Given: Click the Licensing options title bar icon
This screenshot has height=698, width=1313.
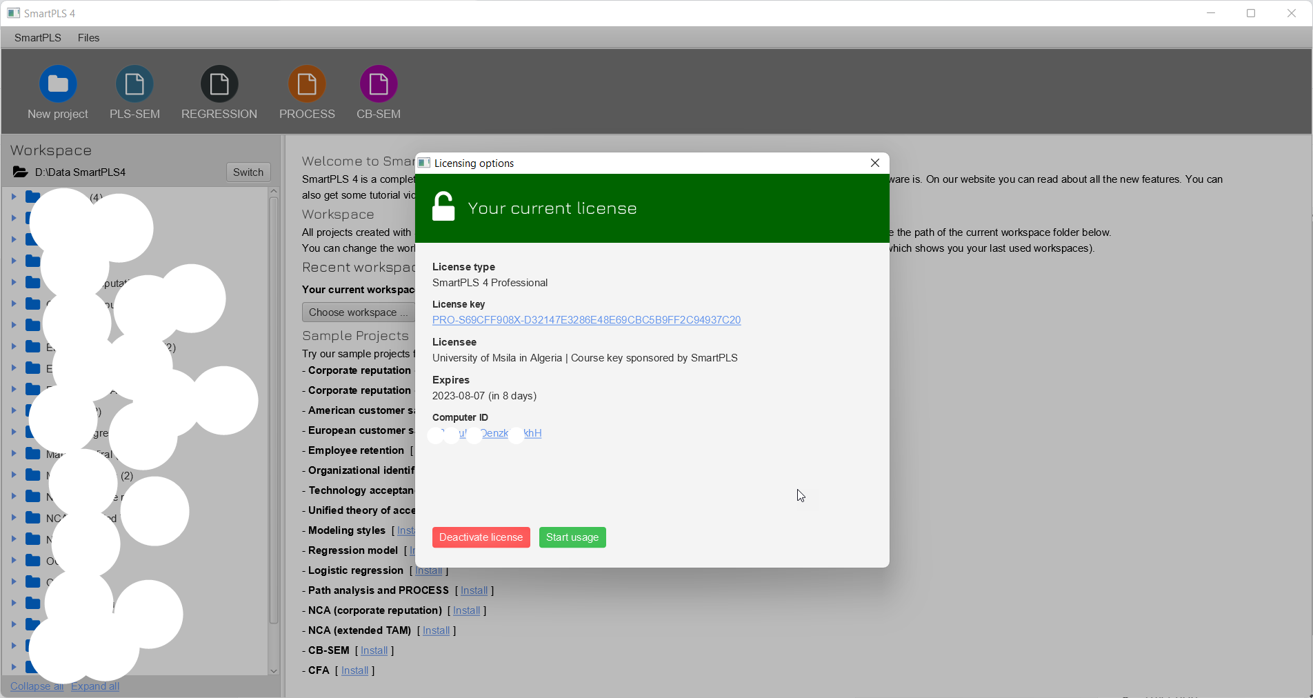Looking at the screenshot, I should coord(424,163).
